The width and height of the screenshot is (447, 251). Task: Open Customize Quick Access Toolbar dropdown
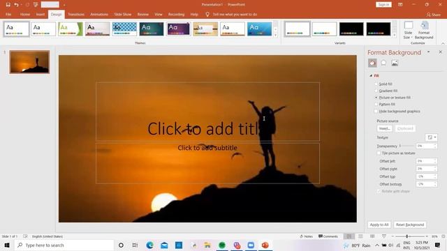pos(64,5)
